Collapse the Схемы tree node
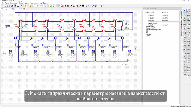The width and height of the screenshot is (191, 107). click(145, 14)
